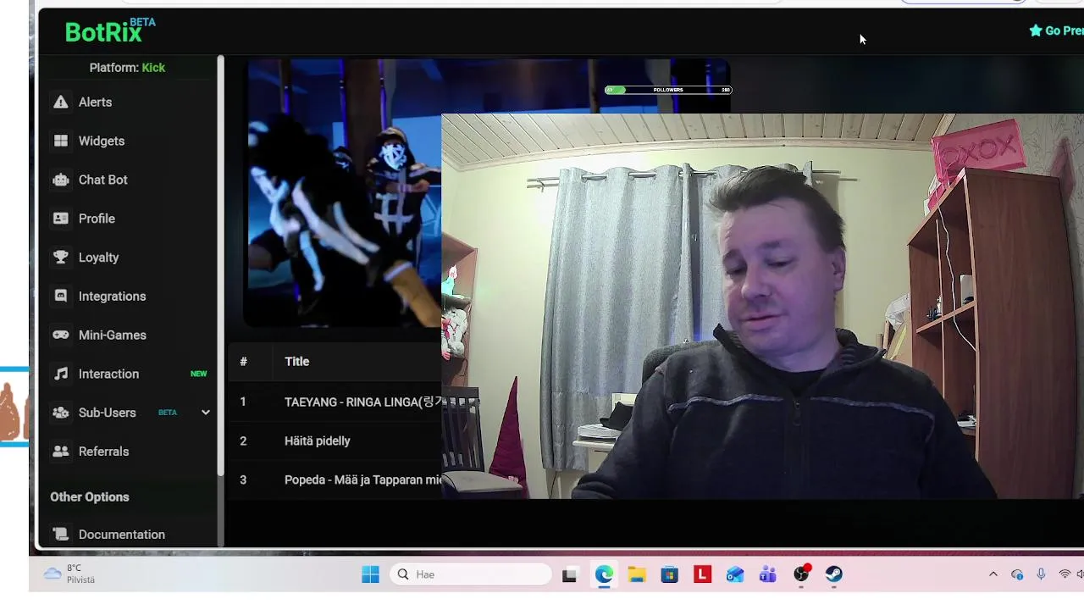This screenshot has width=1084, height=610.
Task: Open the Referrals menu item
Action: point(130,452)
